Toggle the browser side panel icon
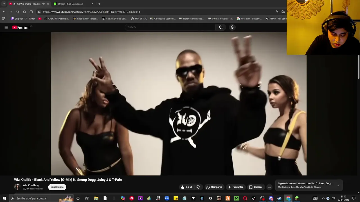This screenshot has height=202, width=360. click(31, 12)
